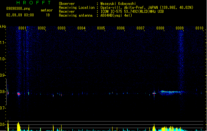207x131 pixels.
Task: Click the strong red echo near 0301
Action: click(x=19, y=94)
